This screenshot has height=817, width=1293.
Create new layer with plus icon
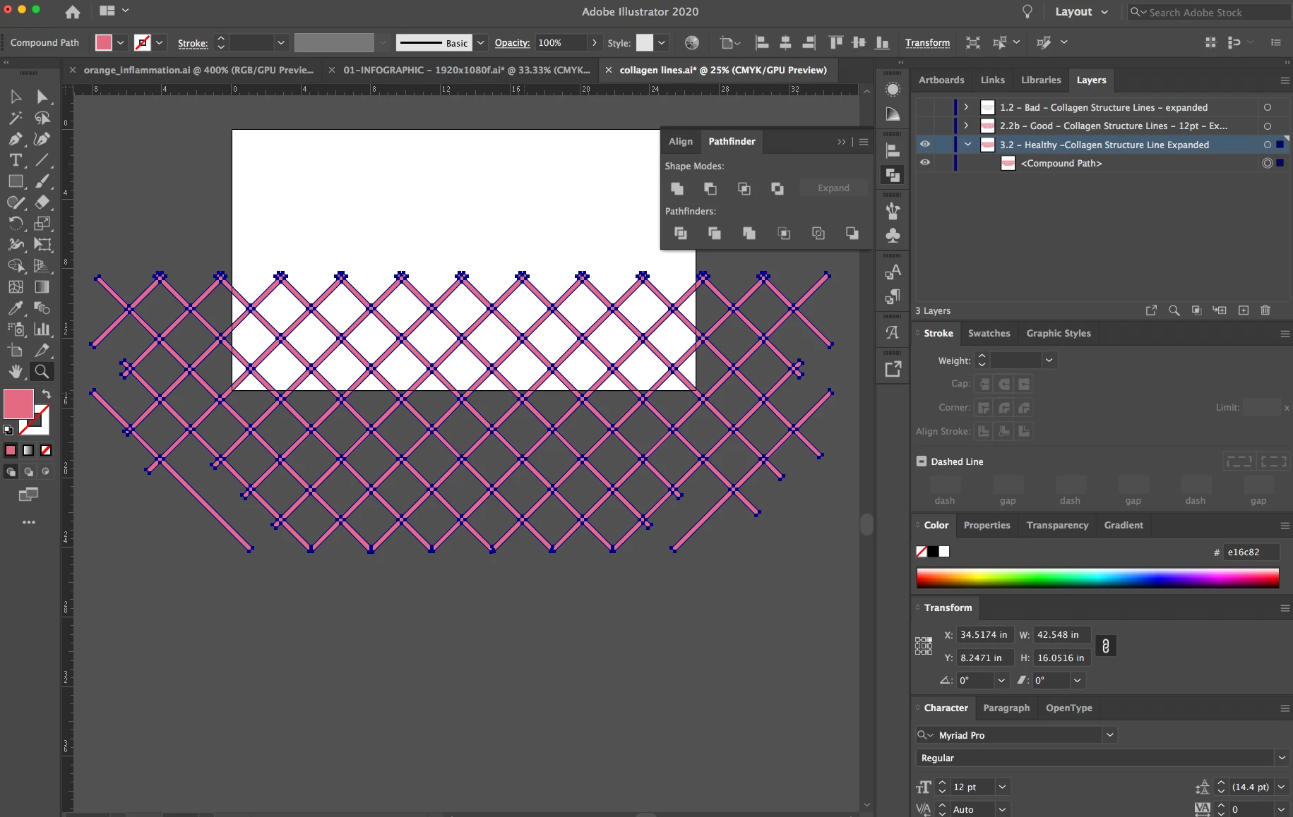(x=1244, y=310)
